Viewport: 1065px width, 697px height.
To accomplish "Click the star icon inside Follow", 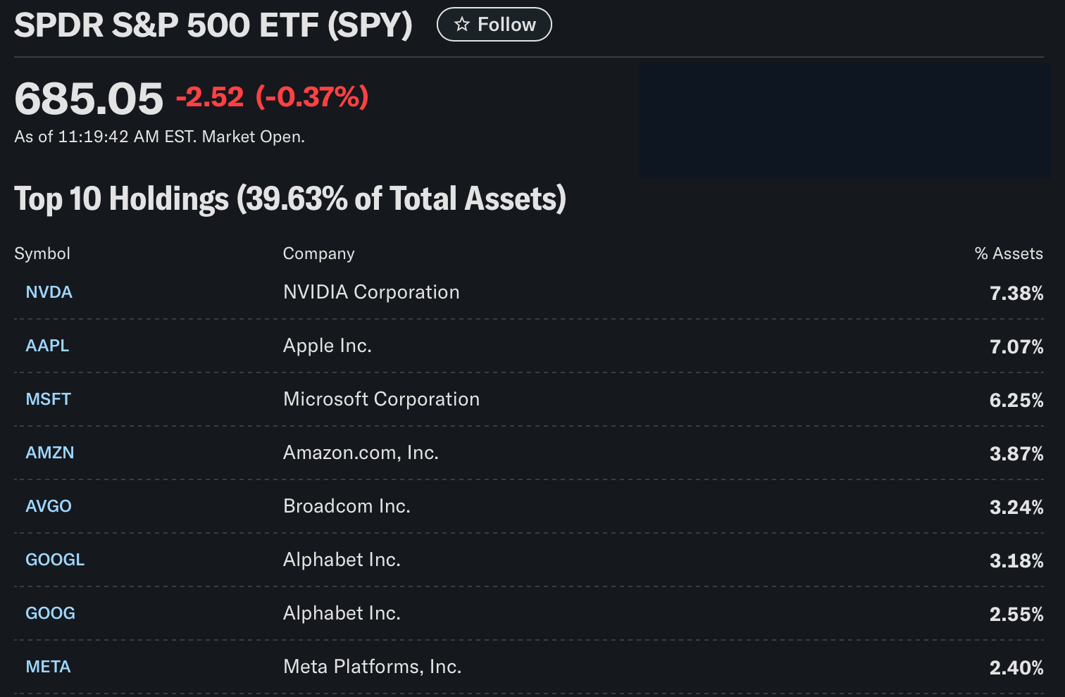I will pos(462,25).
